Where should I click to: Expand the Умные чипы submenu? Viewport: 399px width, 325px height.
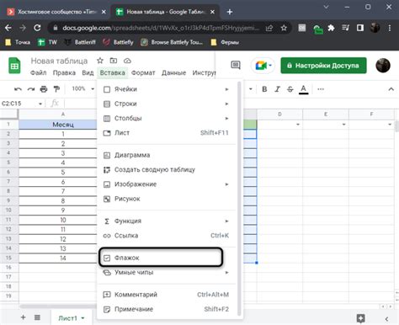pyautogui.click(x=168, y=273)
